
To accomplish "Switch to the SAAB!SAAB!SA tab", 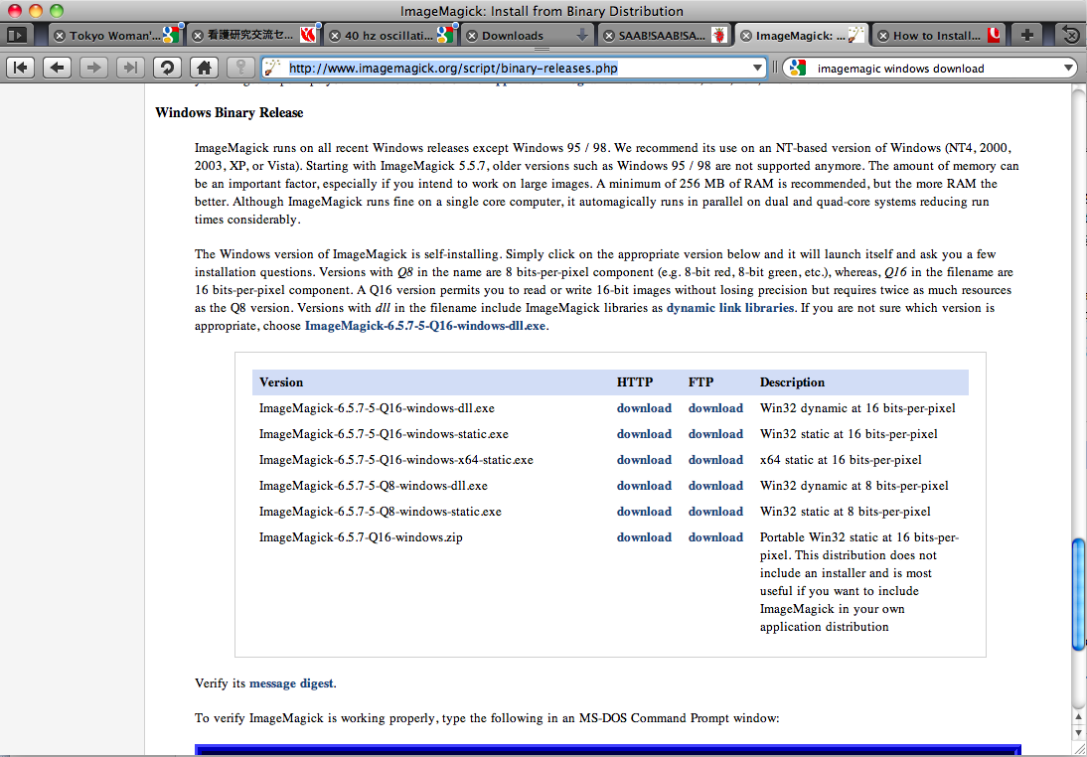I will tap(664, 36).
